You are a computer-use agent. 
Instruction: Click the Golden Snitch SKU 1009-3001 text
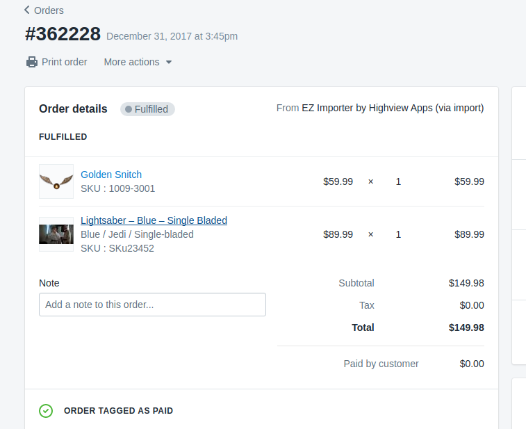point(117,188)
